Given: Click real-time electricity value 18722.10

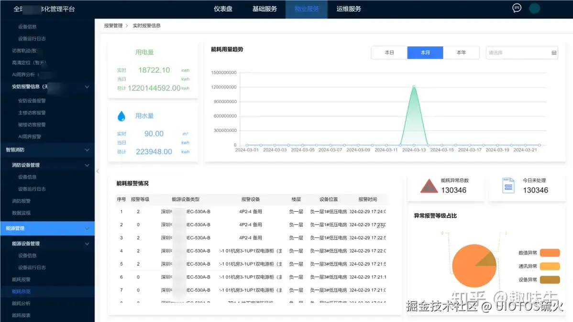Looking at the screenshot, I should 154,70.
